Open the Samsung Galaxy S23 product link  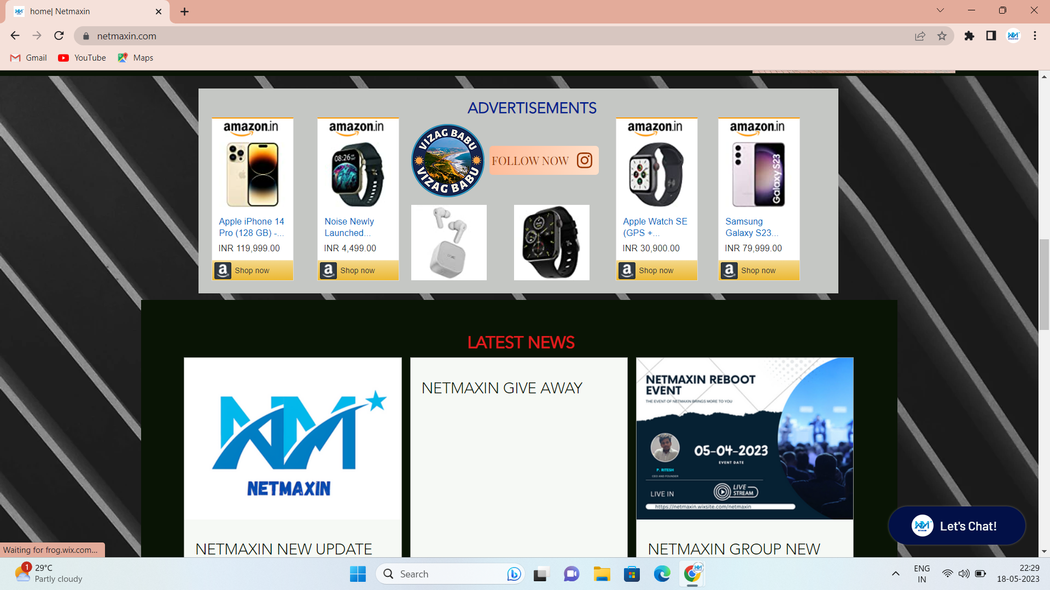(x=751, y=227)
